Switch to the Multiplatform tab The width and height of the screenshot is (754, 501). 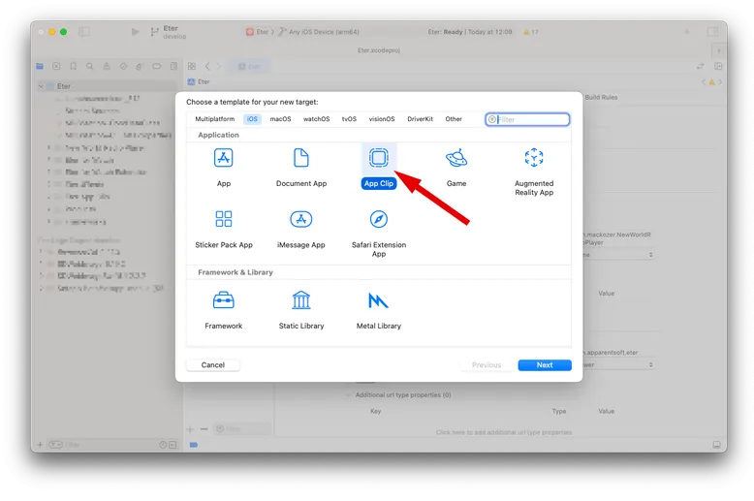point(215,119)
